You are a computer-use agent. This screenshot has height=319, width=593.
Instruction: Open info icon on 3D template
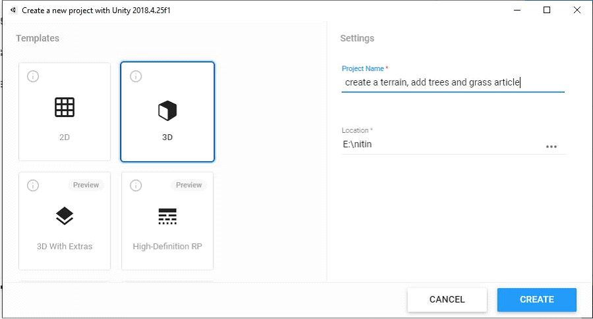tap(136, 76)
